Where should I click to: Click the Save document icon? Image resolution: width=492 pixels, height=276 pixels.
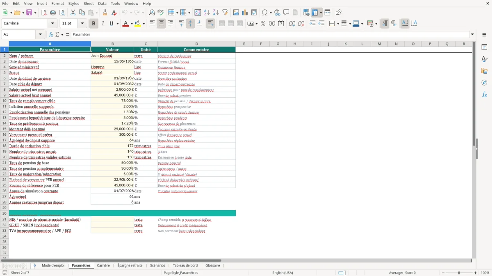click(x=29, y=13)
